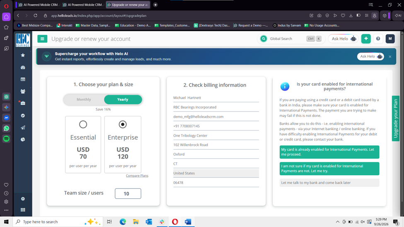Click the RBC Bearings Incorporated company field
This screenshot has width=404, height=227.
coord(216,107)
